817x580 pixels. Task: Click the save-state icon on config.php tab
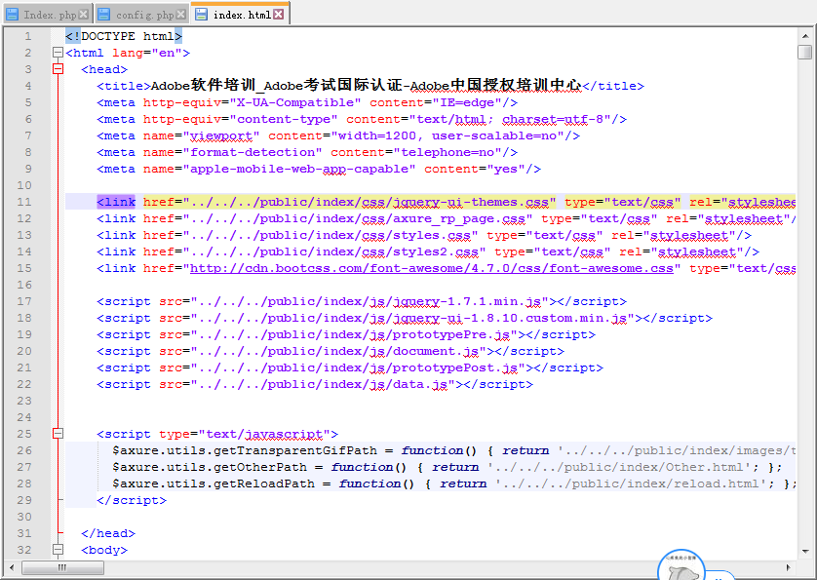104,14
